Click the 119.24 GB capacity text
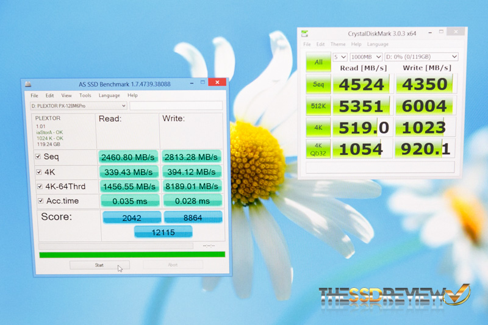 (x=48, y=145)
